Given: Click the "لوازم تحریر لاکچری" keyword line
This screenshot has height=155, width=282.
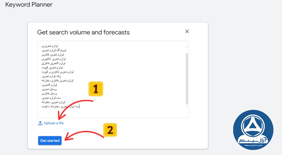Looking at the screenshot, I should 54,59.
